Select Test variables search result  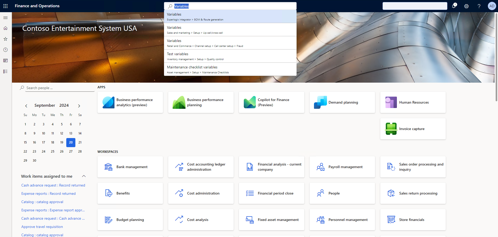click(230, 56)
